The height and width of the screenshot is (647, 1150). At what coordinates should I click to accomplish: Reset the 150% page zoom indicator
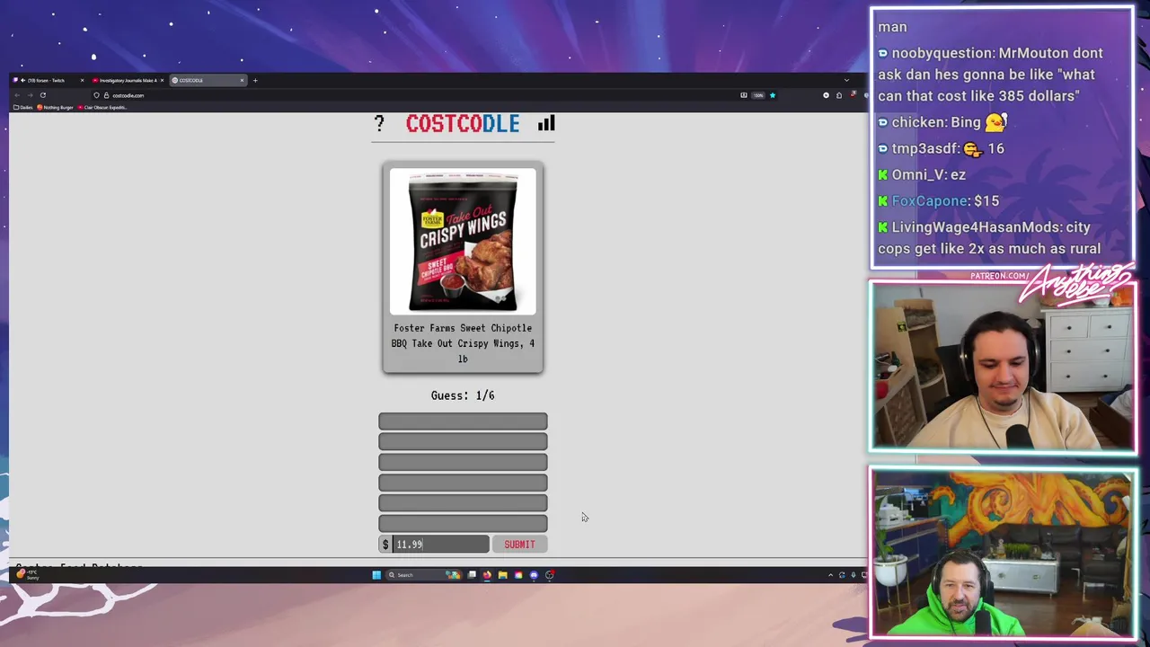758,95
